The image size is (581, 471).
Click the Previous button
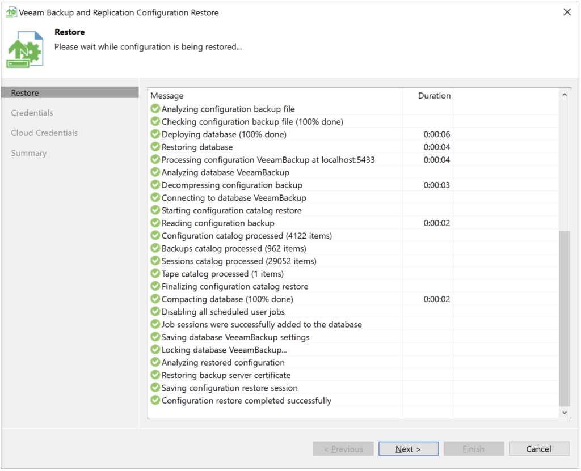pyautogui.click(x=343, y=449)
